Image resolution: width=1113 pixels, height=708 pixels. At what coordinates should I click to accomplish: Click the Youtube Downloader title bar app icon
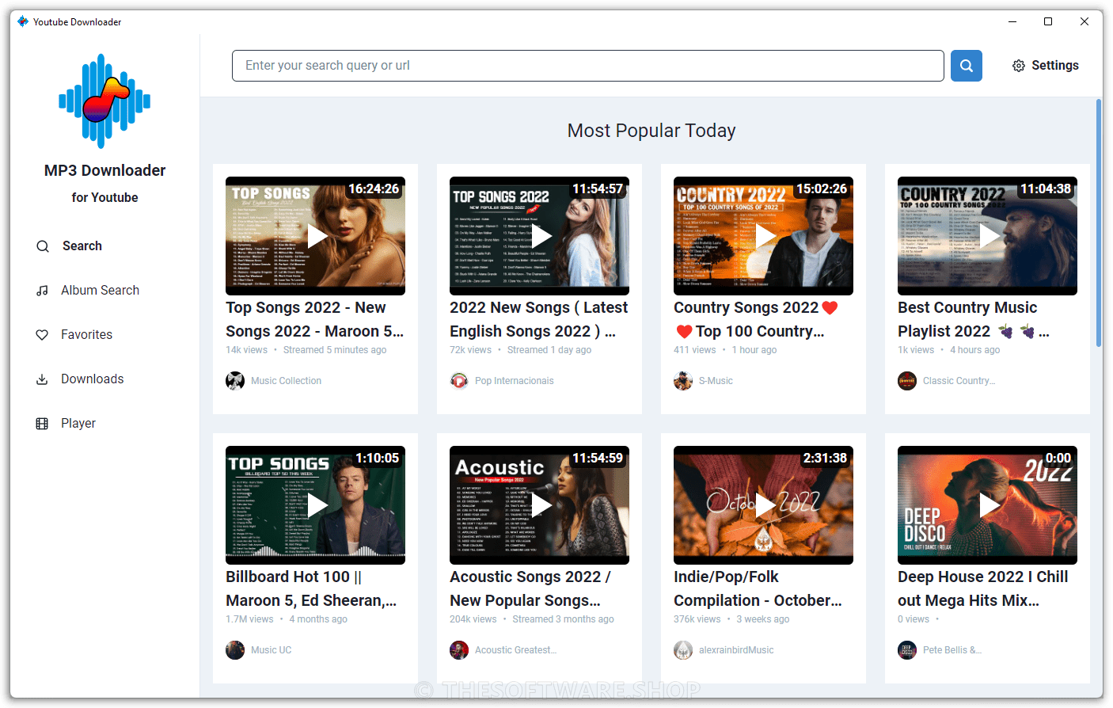23,21
